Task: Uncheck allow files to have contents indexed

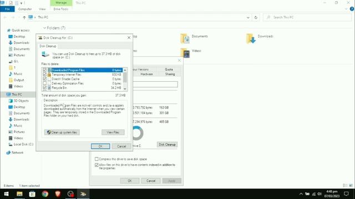Action: pos(97,165)
